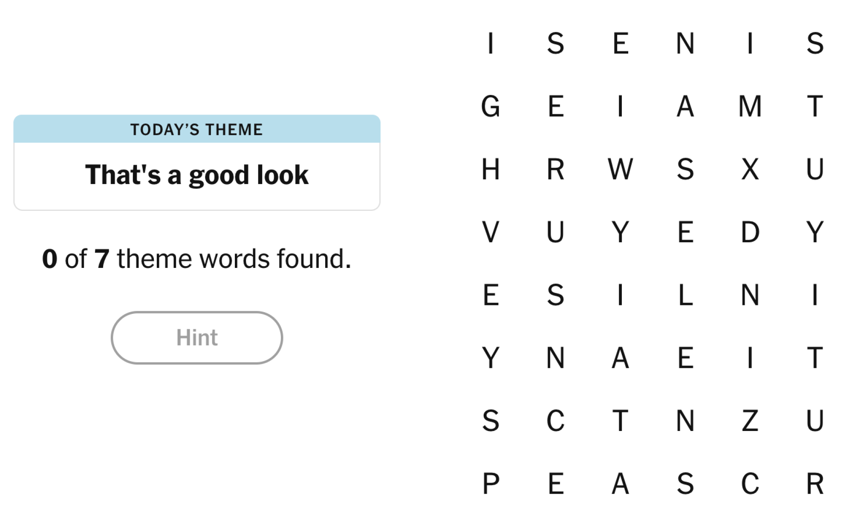Click the Hint button
This screenshot has height=523, width=852.
[x=196, y=337]
